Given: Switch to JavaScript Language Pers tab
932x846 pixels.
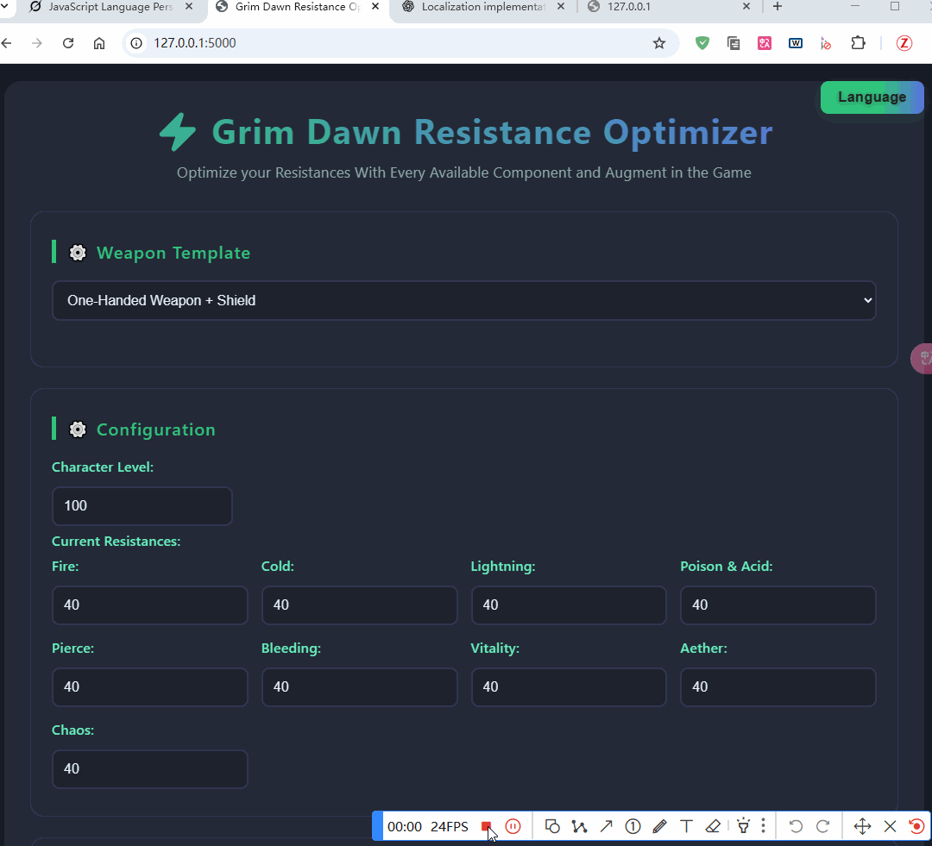Looking at the screenshot, I should (110, 7).
